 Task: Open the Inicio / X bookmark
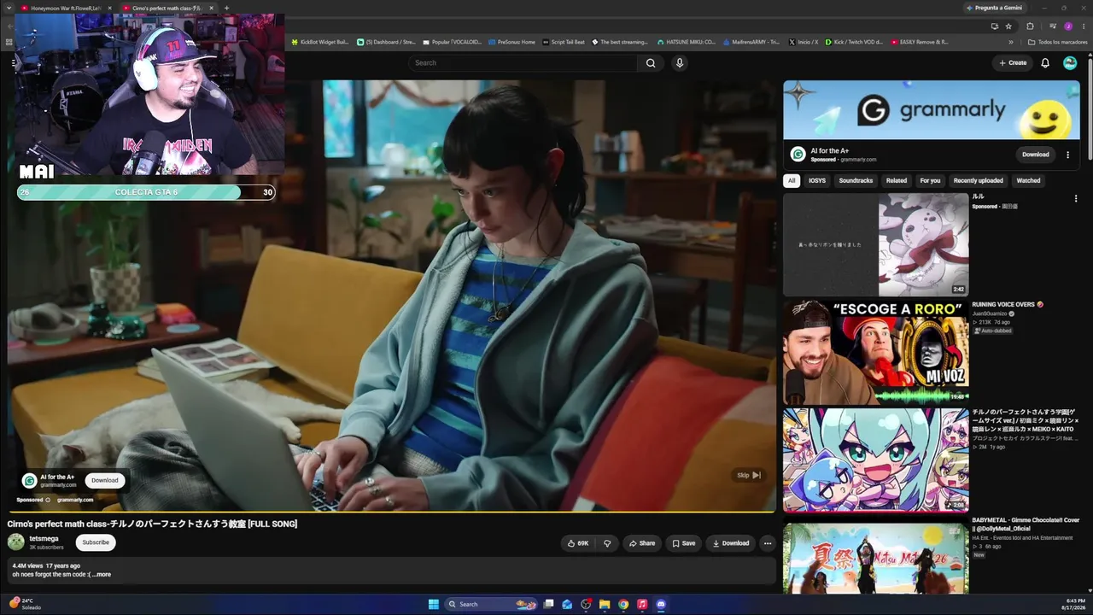tap(803, 42)
